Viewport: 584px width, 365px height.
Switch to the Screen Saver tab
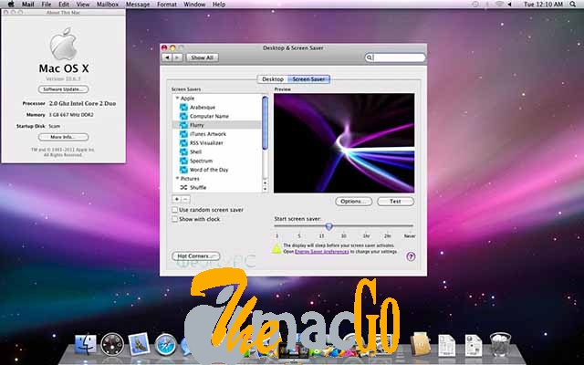pos(308,79)
